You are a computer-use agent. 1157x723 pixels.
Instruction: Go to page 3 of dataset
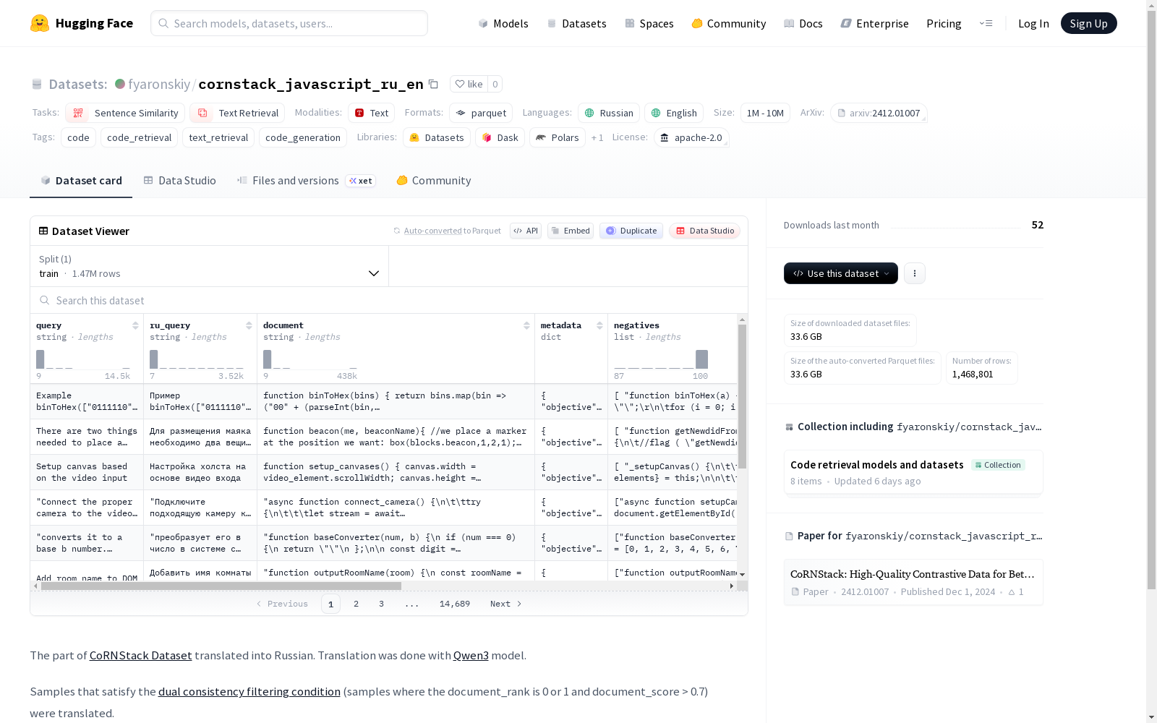(x=381, y=604)
